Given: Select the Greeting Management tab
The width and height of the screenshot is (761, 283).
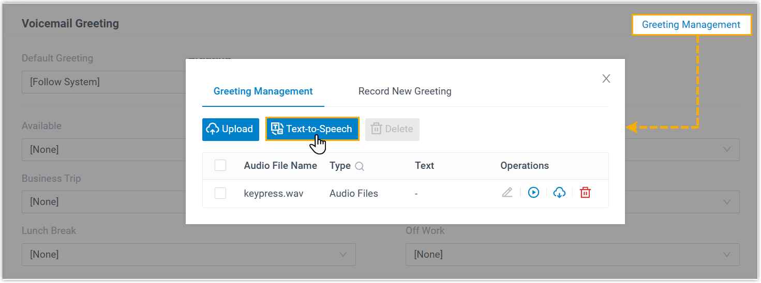Looking at the screenshot, I should [x=263, y=91].
